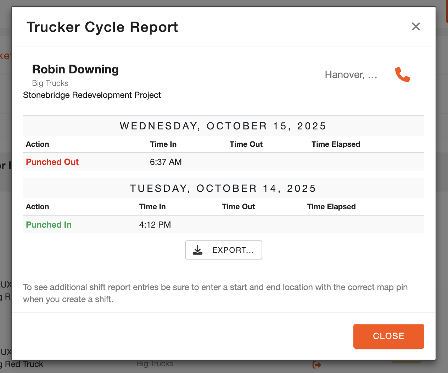Viewport: 448px width, 373px height.
Task: Click the orange phone call icon
Action: point(402,74)
